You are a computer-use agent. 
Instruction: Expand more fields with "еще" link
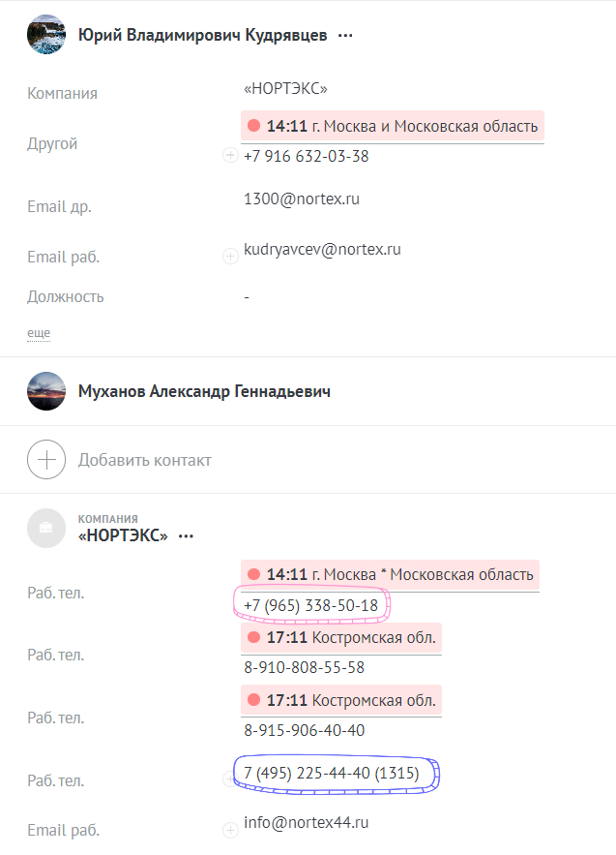[39, 333]
